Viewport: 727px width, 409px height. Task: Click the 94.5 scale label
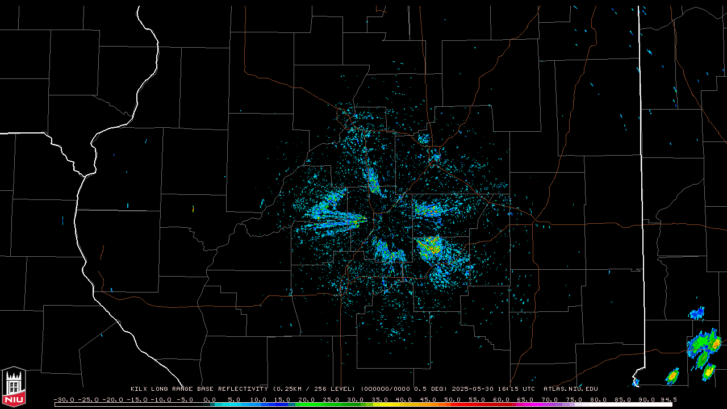click(668, 400)
